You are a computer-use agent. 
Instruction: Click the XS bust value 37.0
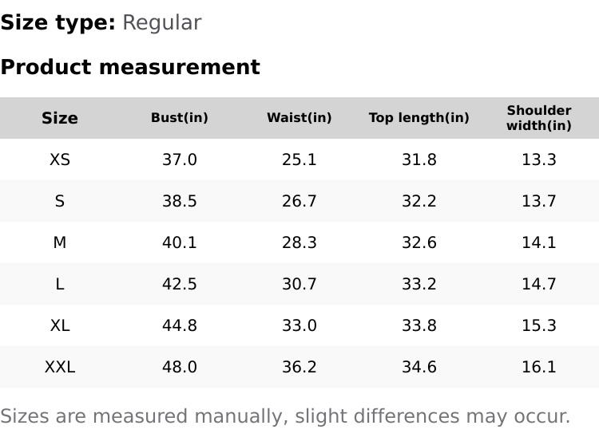pyautogui.click(x=180, y=159)
